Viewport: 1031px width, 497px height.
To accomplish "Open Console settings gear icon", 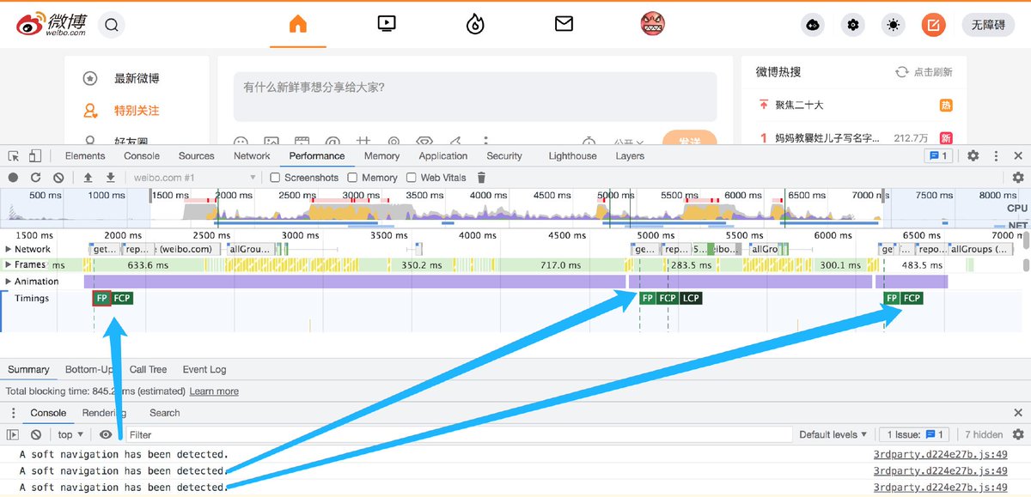I will pos(1018,435).
